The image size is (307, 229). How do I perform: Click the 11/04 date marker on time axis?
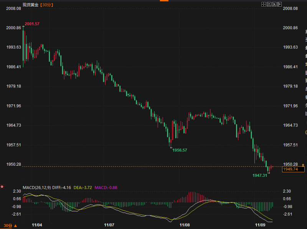(37, 224)
